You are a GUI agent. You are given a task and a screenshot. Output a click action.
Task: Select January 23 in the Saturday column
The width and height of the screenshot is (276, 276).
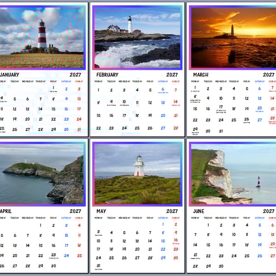pyautogui.click(x=66, y=119)
